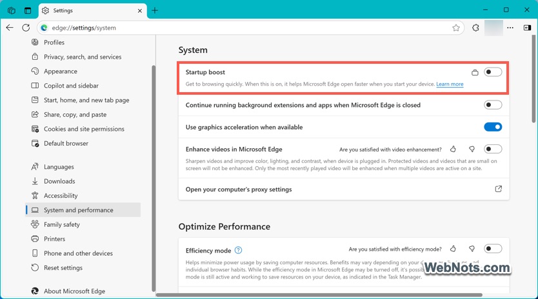
Task: Refresh the page
Action: (x=26, y=28)
